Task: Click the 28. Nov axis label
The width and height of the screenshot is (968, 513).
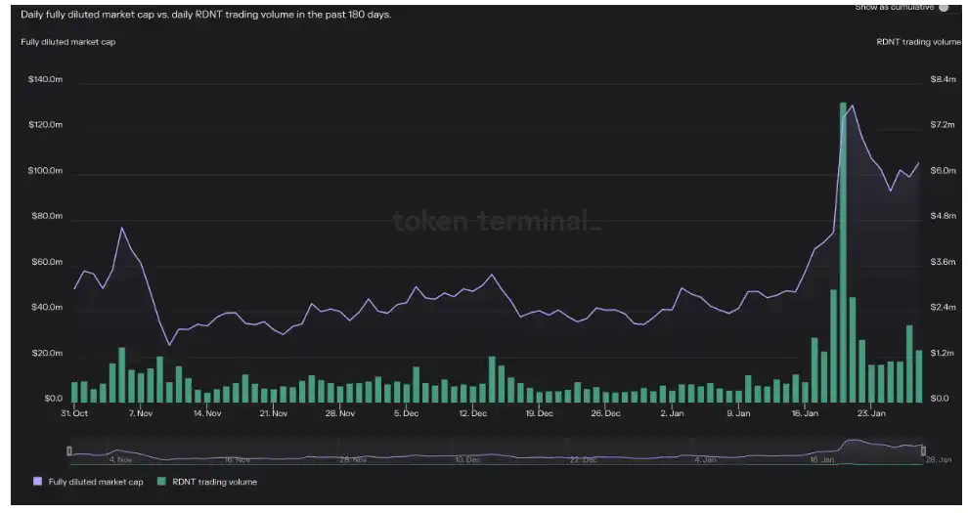Action: pyautogui.click(x=340, y=413)
